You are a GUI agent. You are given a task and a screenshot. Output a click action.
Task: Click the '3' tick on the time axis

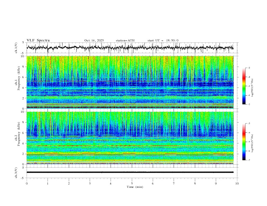point(90,183)
